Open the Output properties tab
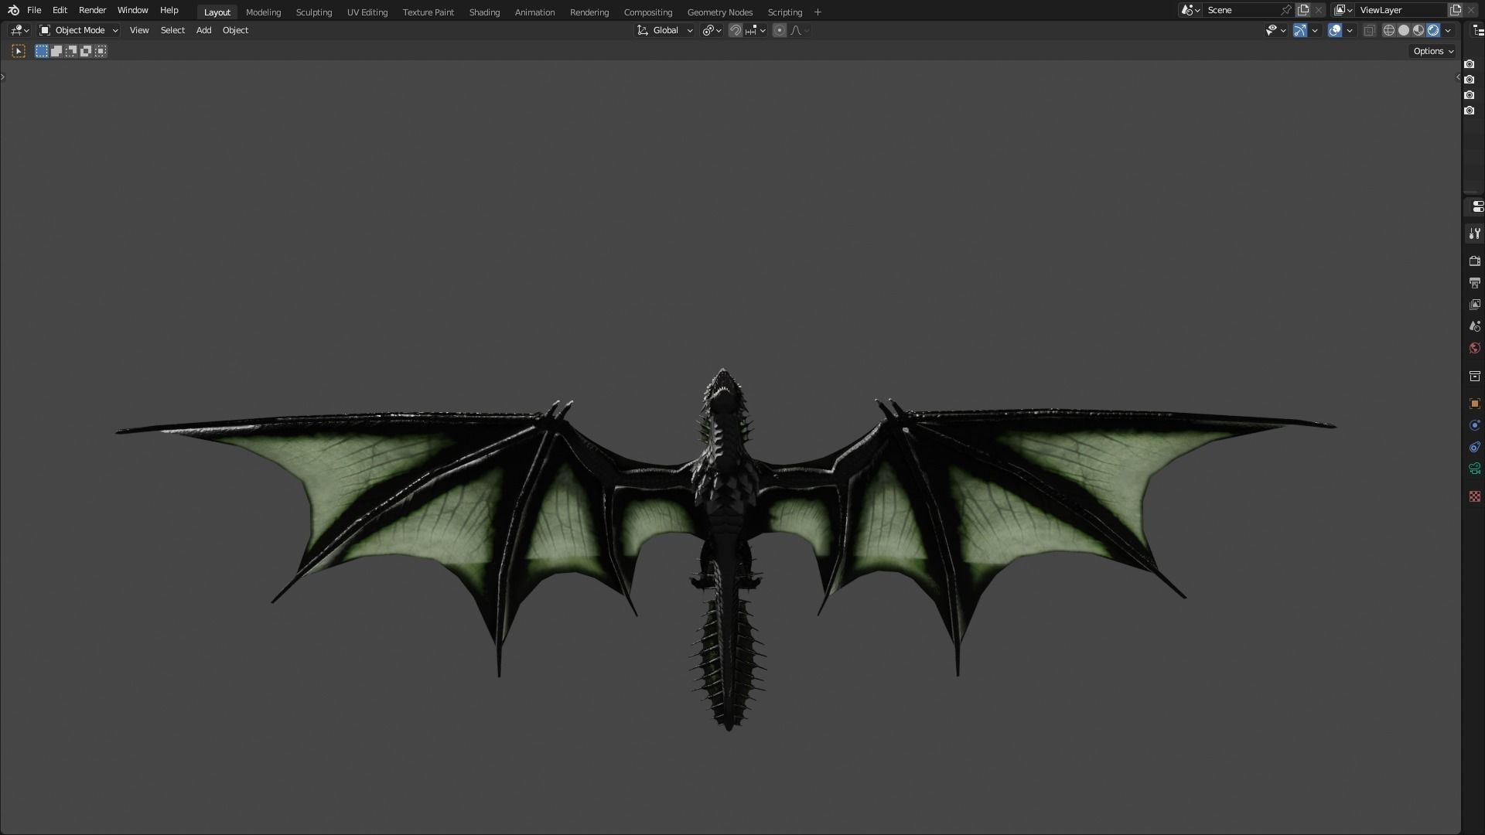Image resolution: width=1485 pixels, height=835 pixels. [x=1474, y=283]
